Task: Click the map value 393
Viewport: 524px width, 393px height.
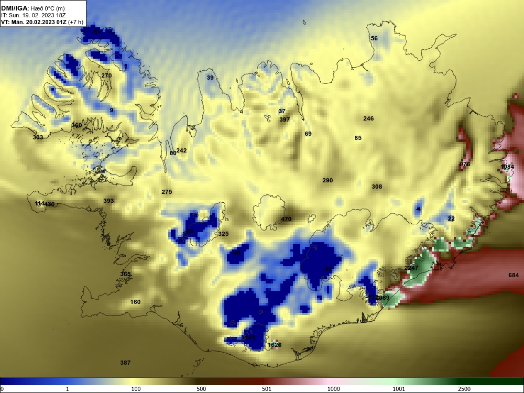Action: coord(108,201)
